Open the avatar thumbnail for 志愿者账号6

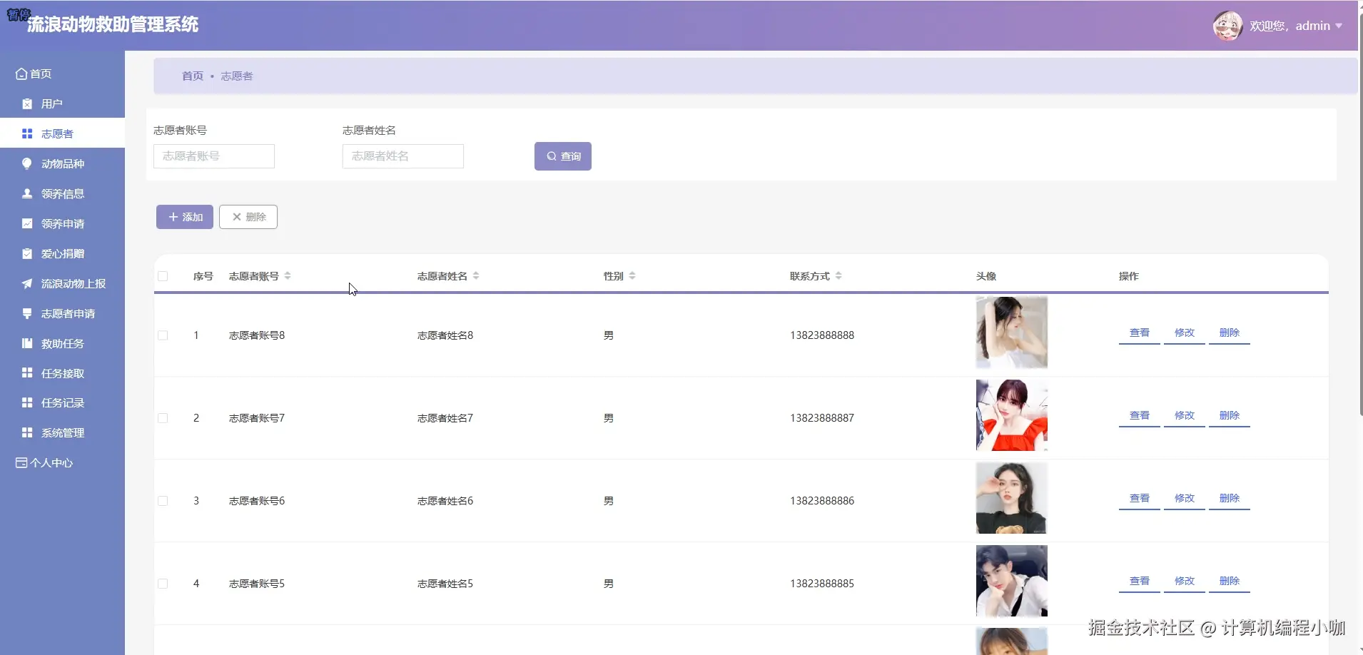[1012, 498]
